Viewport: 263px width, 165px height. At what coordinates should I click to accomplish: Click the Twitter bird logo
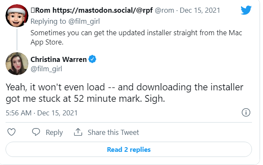click(x=246, y=10)
